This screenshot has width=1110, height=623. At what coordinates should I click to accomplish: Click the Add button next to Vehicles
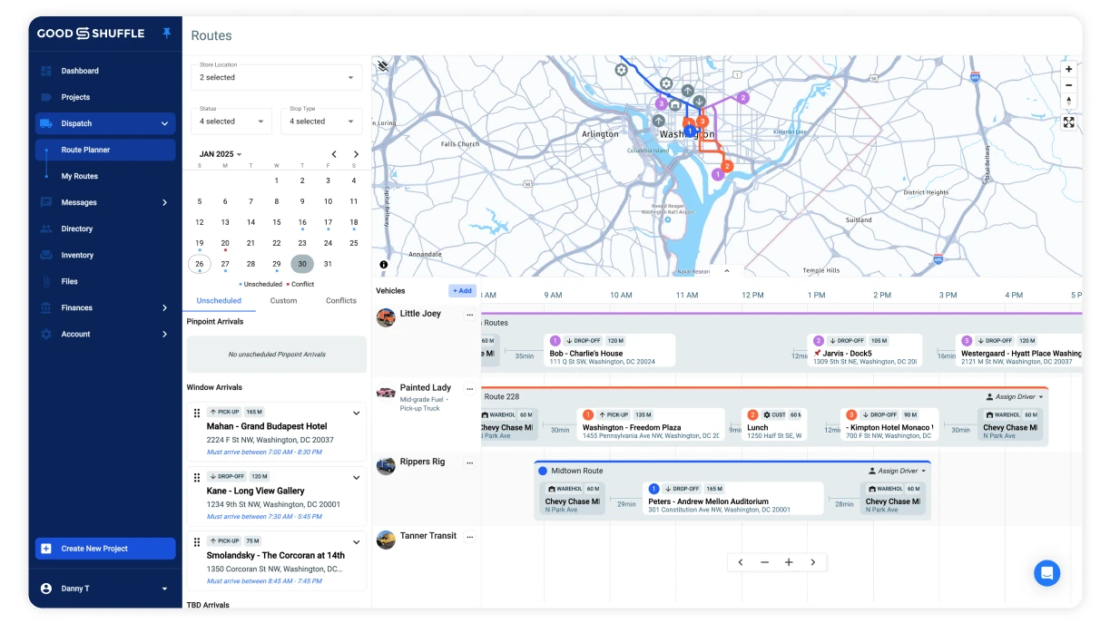point(462,290)
